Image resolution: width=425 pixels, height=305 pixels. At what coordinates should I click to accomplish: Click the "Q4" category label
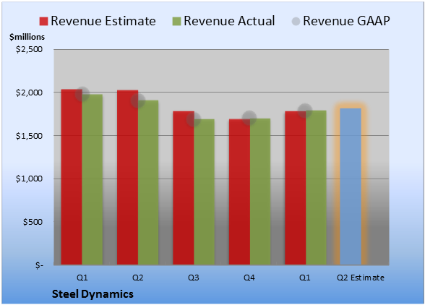tap(249, 278)
